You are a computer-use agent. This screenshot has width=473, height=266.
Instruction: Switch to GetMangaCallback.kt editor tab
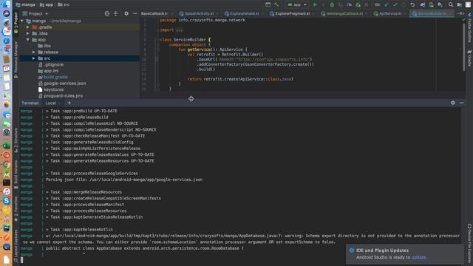344,13
